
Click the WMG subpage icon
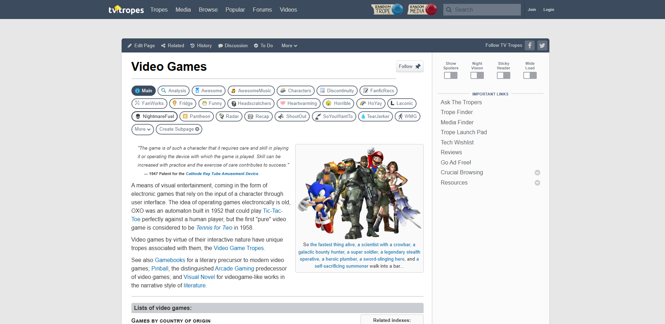point(400,117)
